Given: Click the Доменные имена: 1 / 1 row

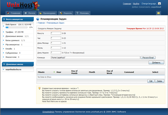Looking at the screenshot, I should click(x=18, y=36).
